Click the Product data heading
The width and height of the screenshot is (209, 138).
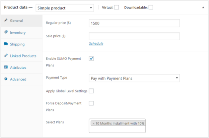(x=16, y=7)
